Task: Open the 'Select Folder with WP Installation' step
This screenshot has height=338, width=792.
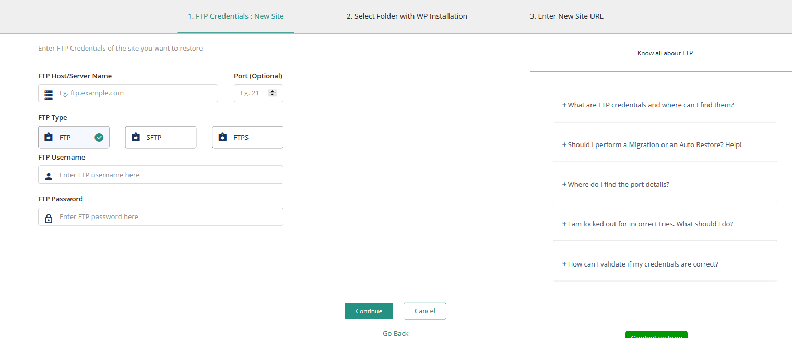Action: [x=407, y=16]
